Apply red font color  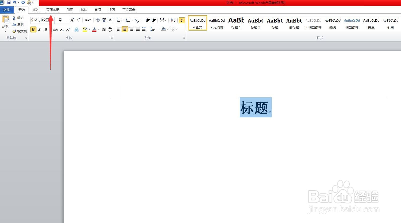pyautogui.click(x=94, y=29)
